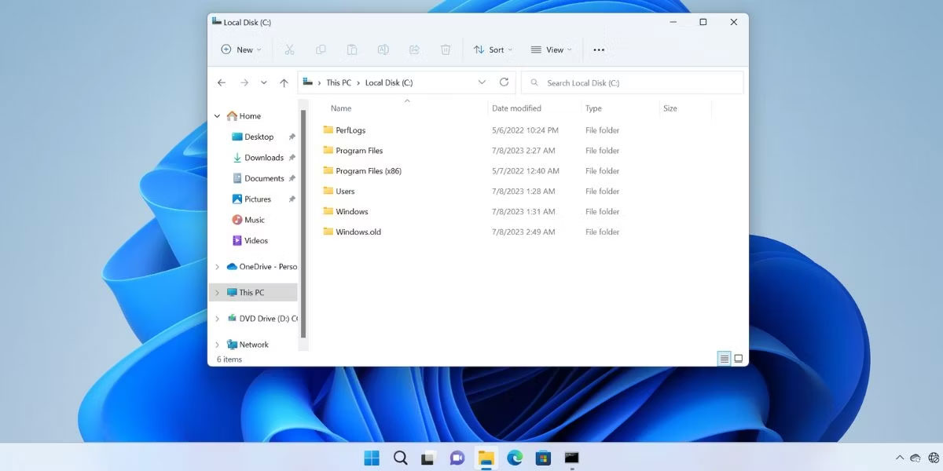
Task: Click the Rename icon in toolbar
Action: click(383, 49)
